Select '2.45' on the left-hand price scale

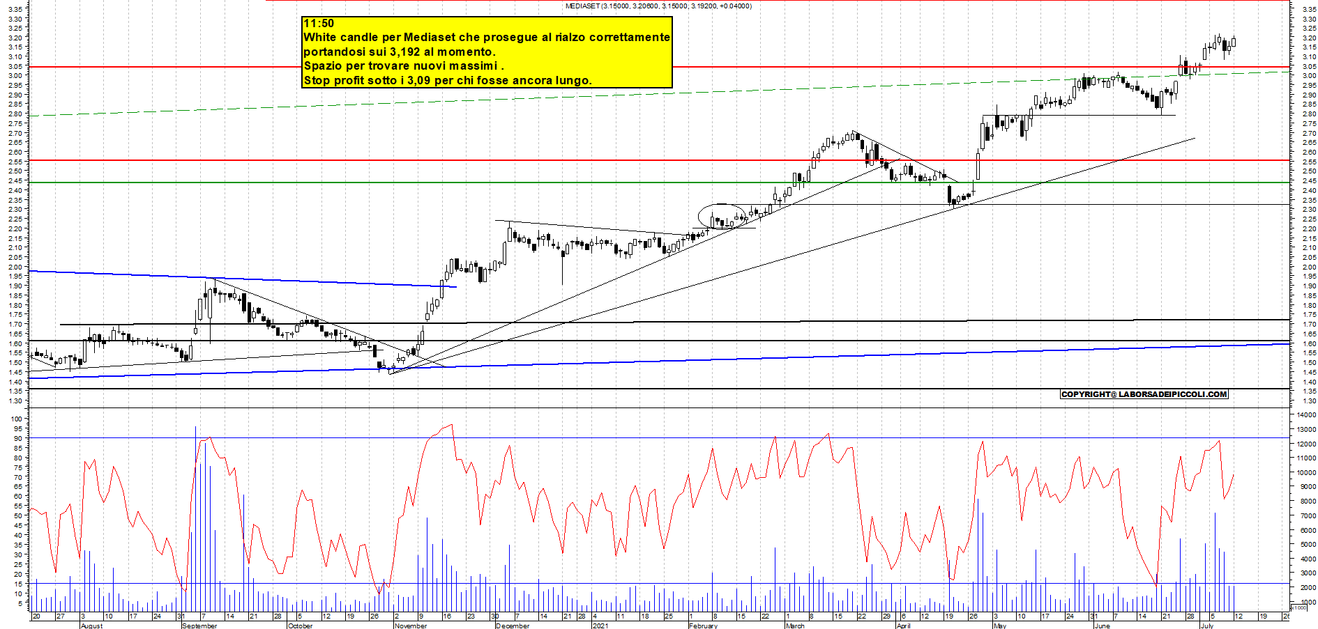tap(15, 180)
